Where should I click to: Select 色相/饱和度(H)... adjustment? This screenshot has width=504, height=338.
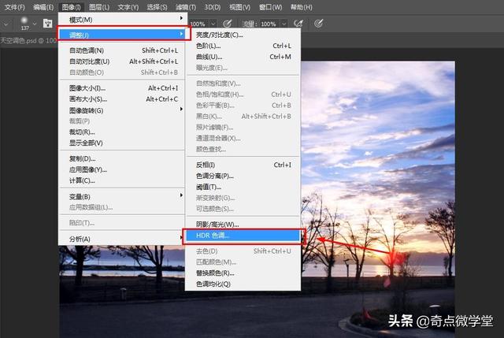tap(243, 95)
